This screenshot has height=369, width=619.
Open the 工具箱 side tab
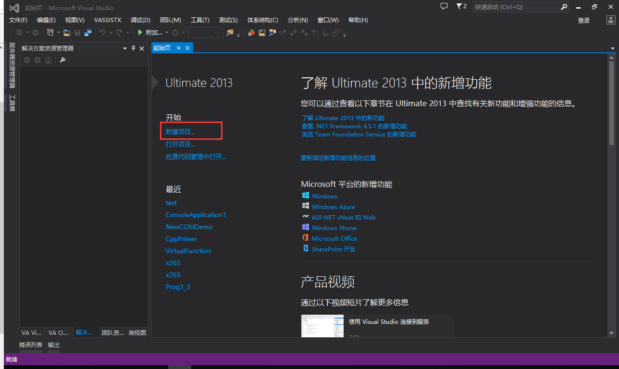click(12, 102)
